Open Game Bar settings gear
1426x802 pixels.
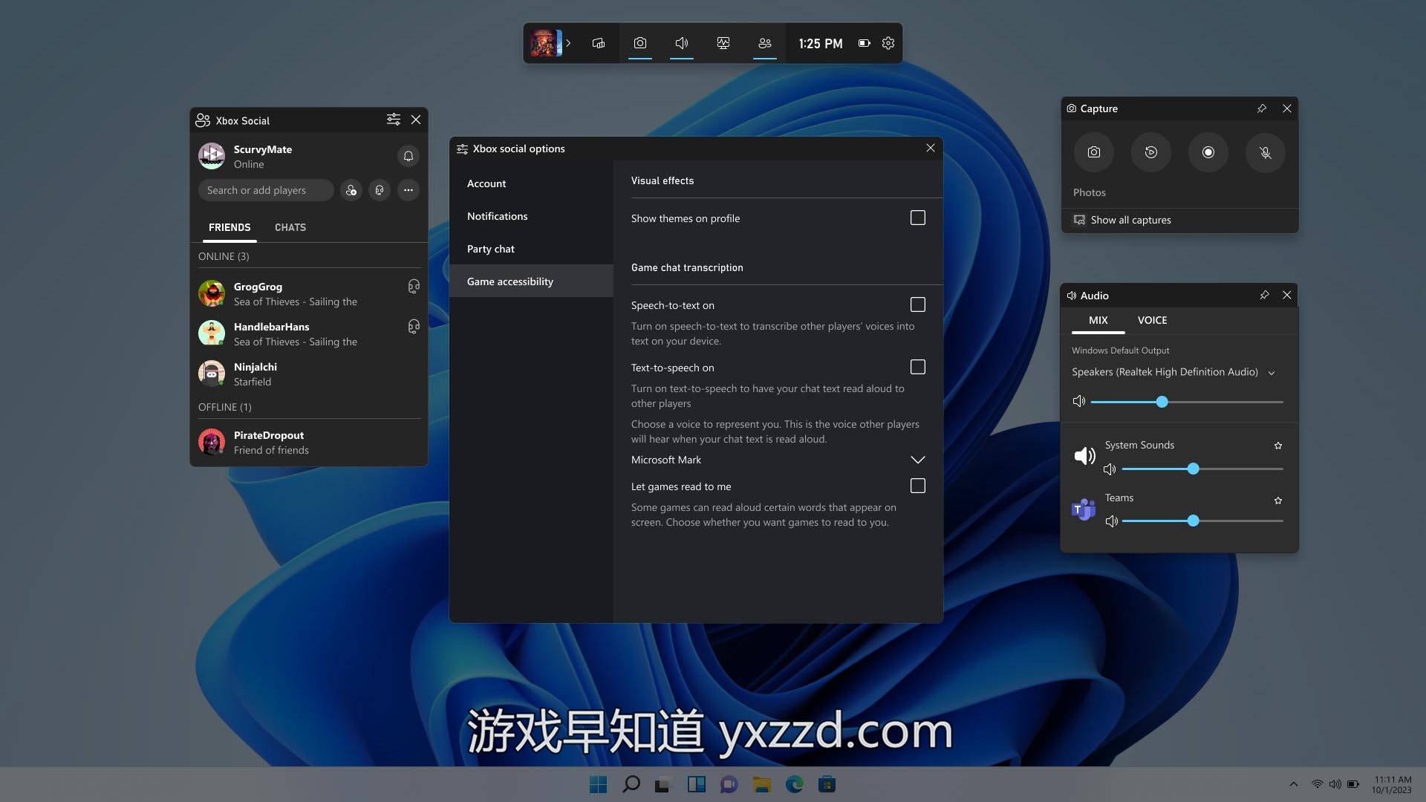[888, 43]
